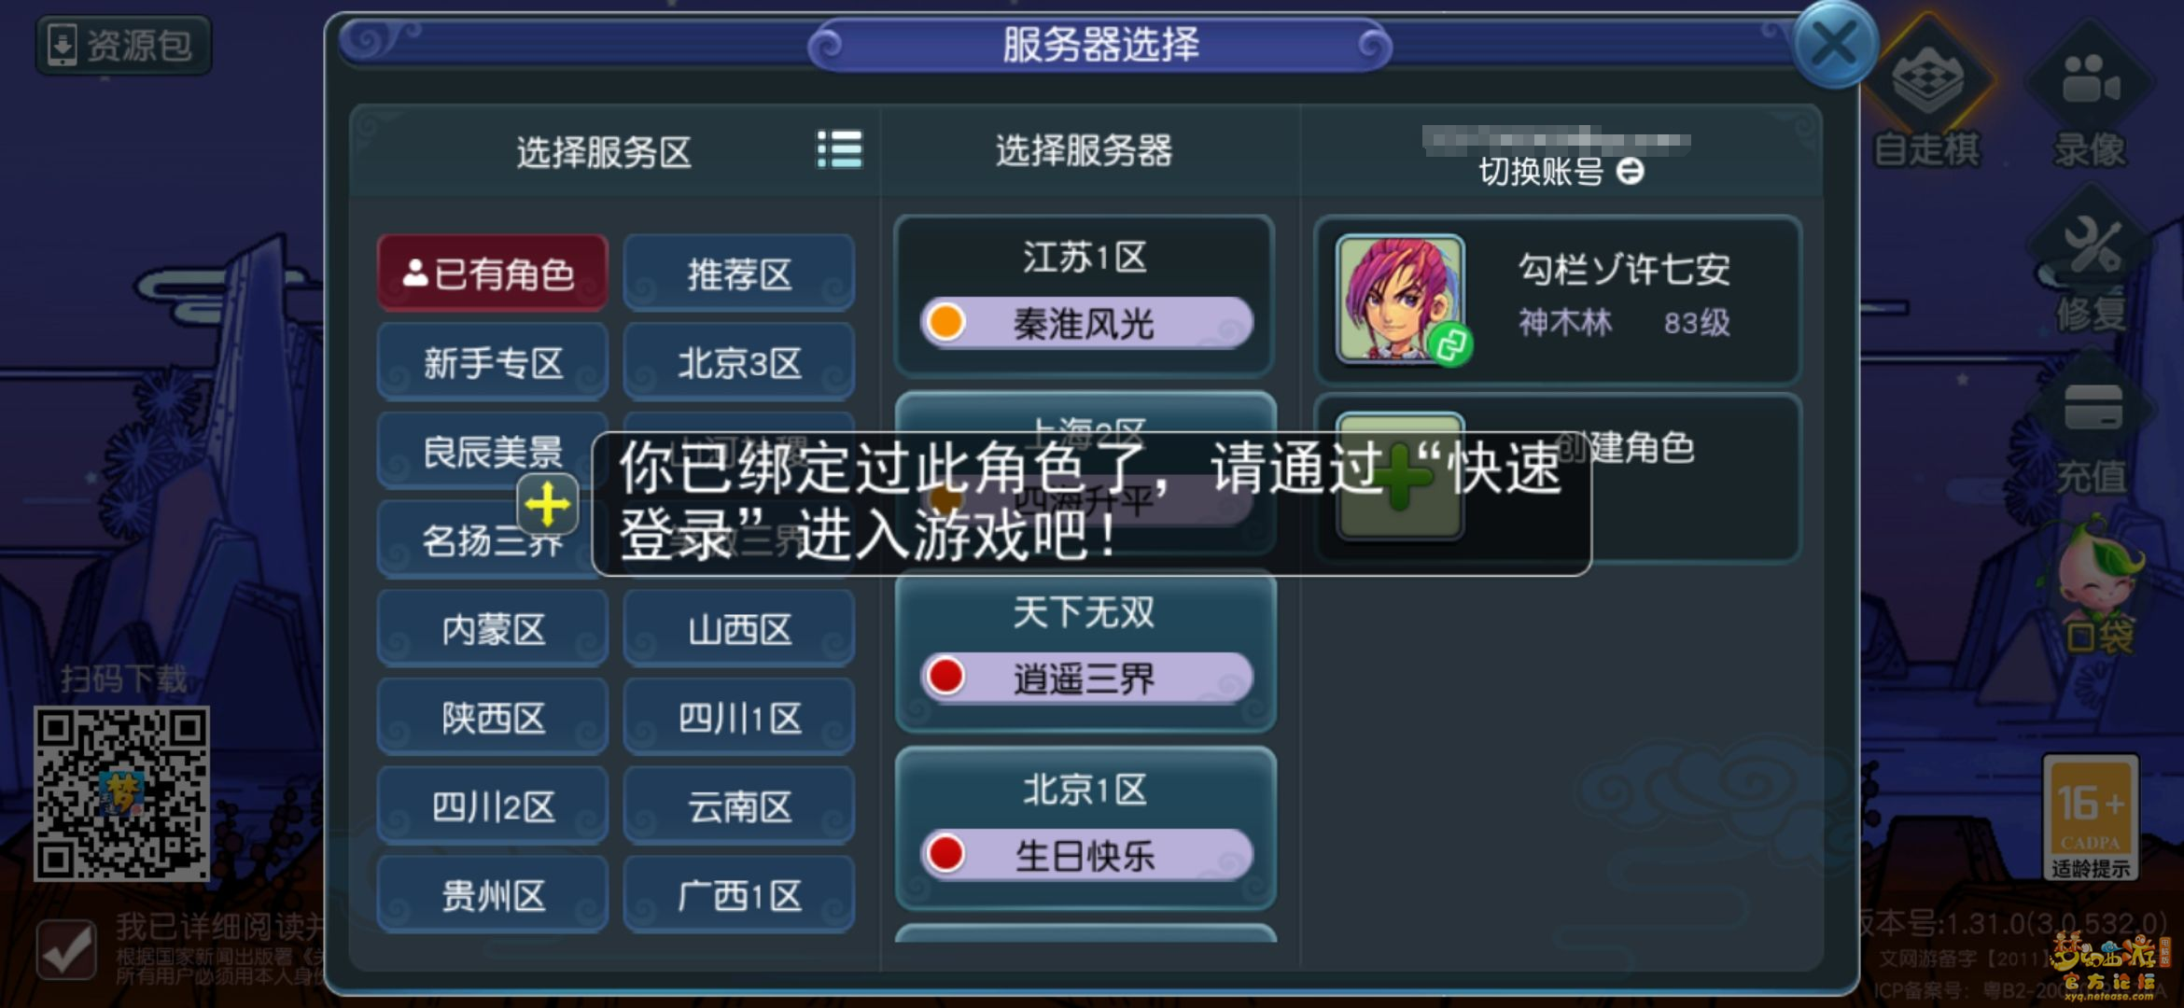Viewport: 2184px width, 1008px height.
Task: Choose the 逍遥三界 server
Action: 1086,678
